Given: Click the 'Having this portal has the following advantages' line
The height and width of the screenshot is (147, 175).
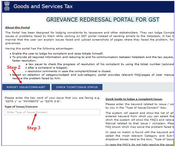Looking at the screenshot, I should [39, 49].
